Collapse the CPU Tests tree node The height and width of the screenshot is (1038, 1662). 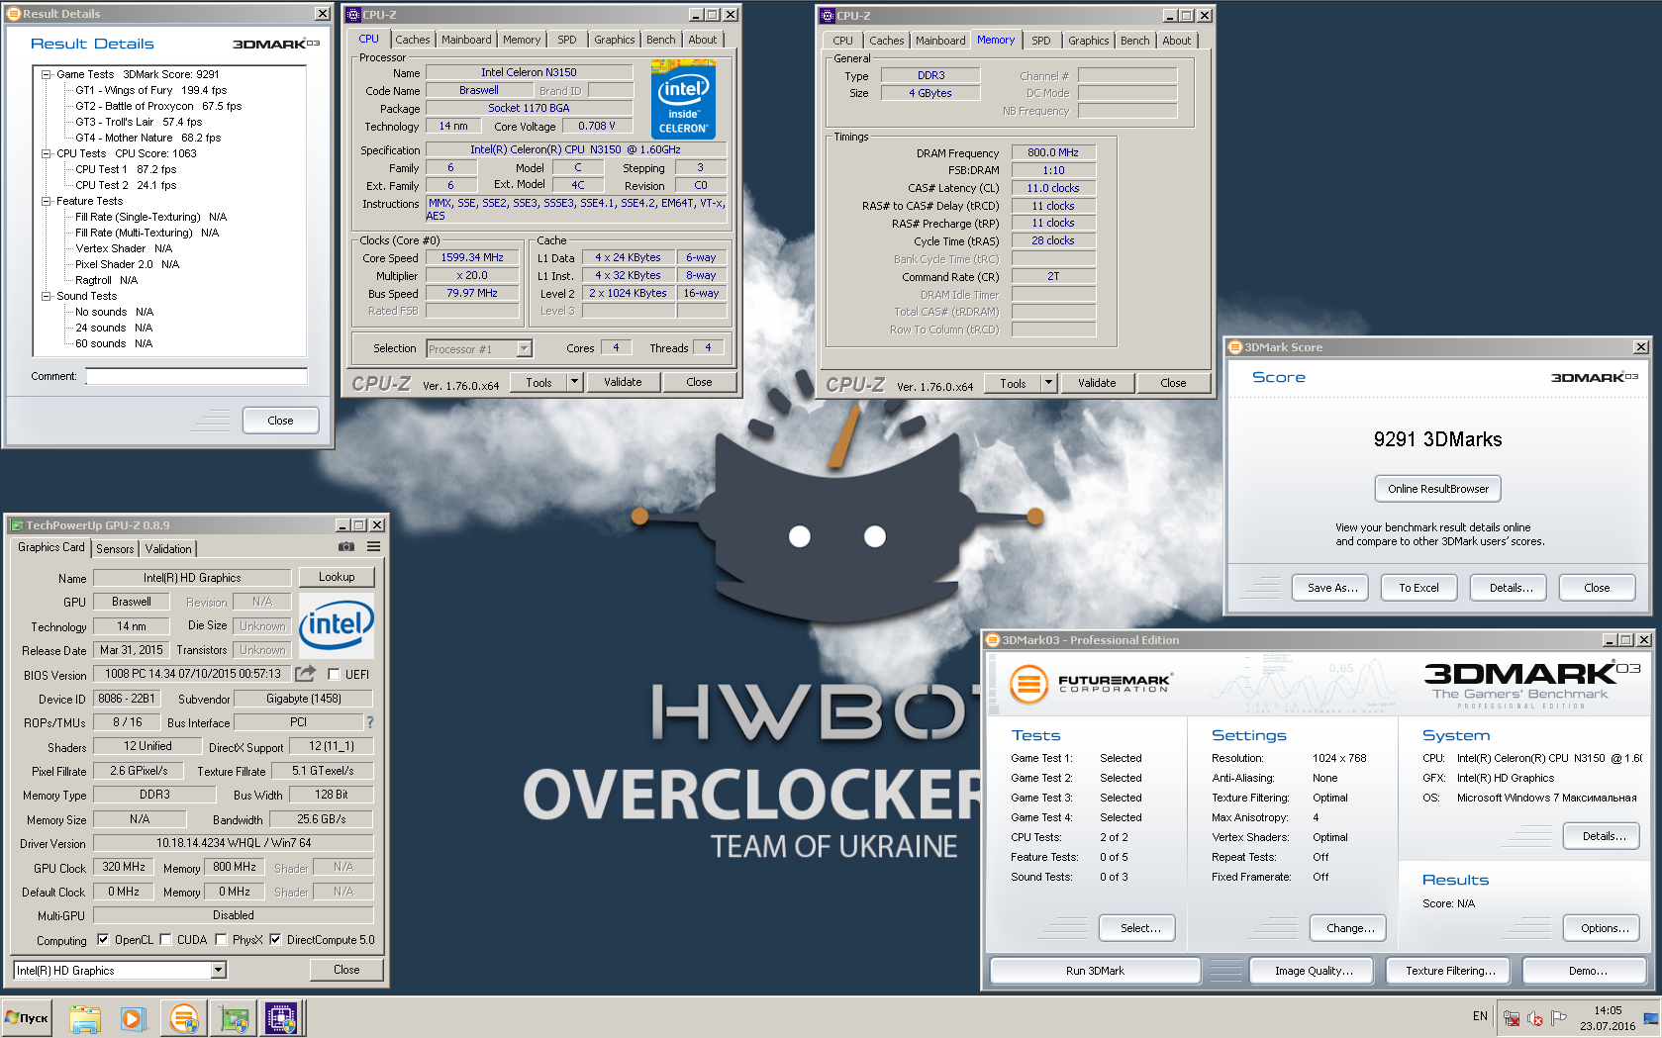[x=46, y=153]
